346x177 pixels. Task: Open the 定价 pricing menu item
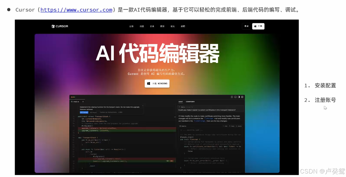click(131, 26)
